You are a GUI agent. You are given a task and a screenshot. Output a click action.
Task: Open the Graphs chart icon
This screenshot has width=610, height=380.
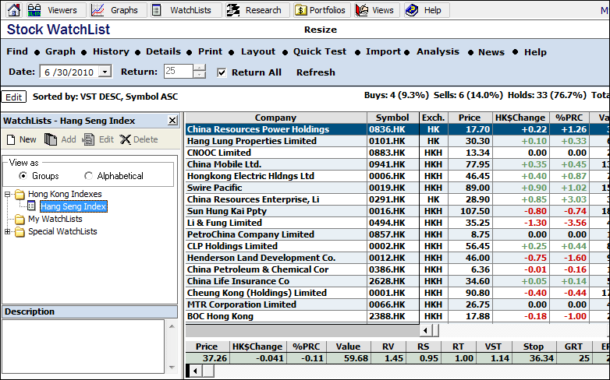(x=98, y=10)
